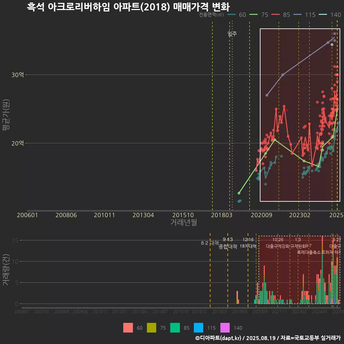Click the 201612 label on volume chart x-axis

pos(199,311)
